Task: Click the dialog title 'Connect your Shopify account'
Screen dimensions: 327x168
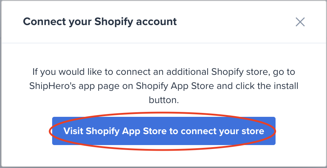Action: [100, 22]
